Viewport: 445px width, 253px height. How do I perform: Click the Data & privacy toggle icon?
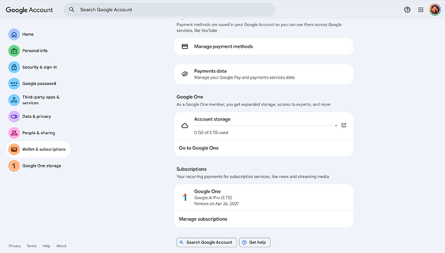[x=14, y=117]
